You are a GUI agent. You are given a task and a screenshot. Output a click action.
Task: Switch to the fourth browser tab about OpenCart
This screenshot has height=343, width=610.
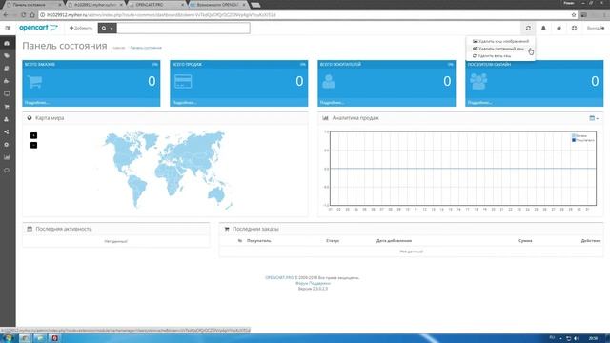pos(218,5)
